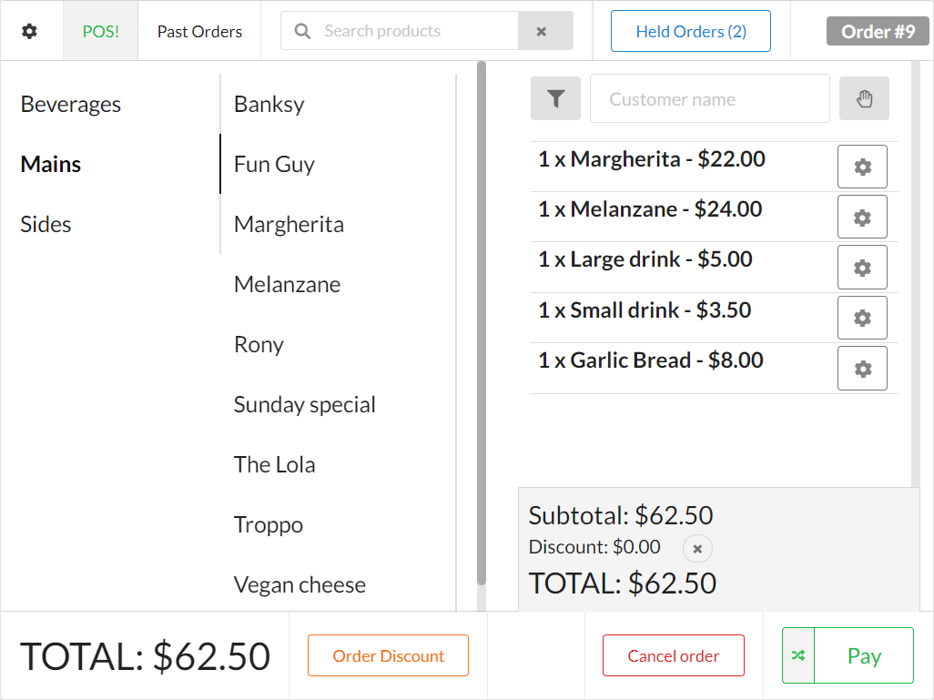Select the Beverages category
Screen dimensions: 934x700
coord(71,104)
